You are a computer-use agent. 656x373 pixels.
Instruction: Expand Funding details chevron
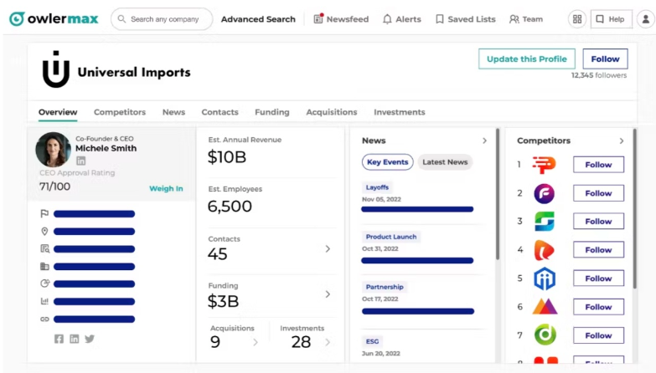(x=328, y=294)
